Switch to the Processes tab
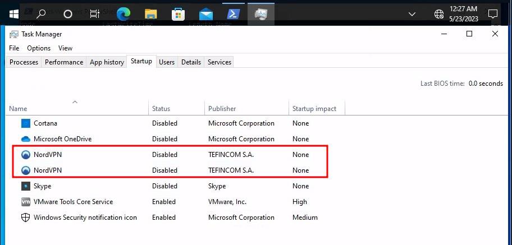 pos(24,62)
